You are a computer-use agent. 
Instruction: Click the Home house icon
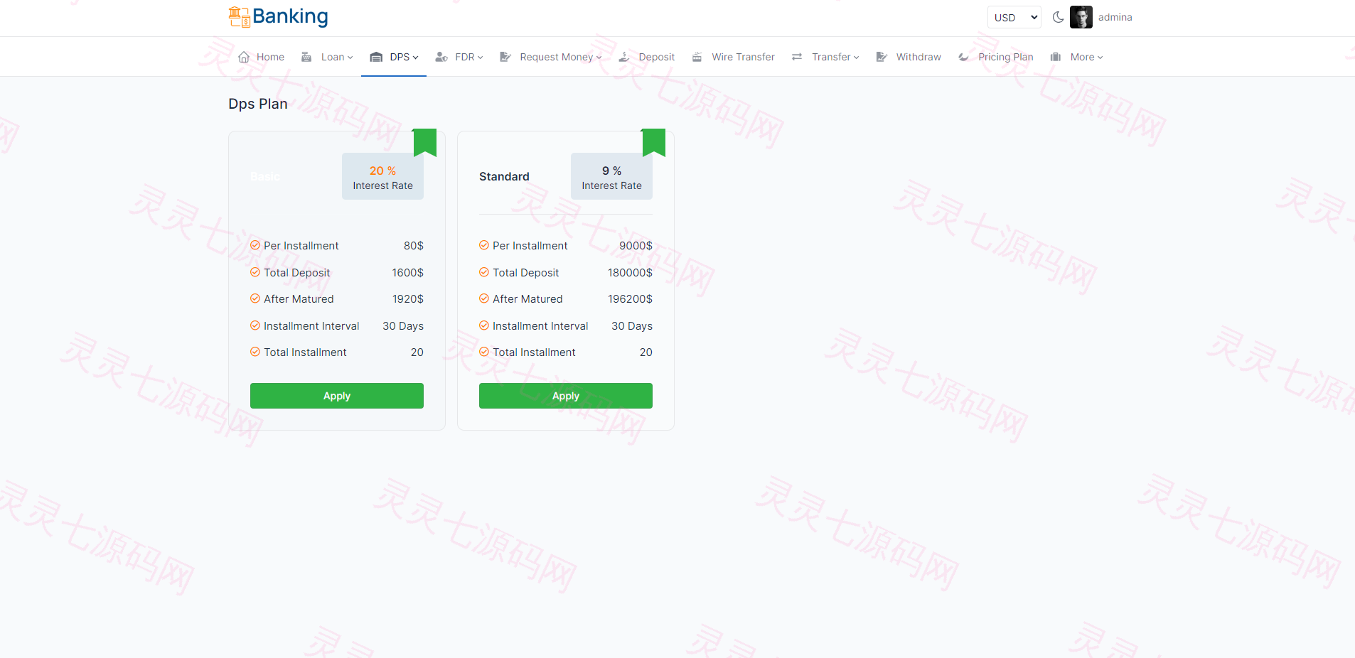point(244,57)
